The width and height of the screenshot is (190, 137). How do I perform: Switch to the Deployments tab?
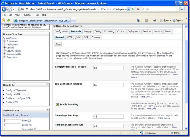click(133, 32)
